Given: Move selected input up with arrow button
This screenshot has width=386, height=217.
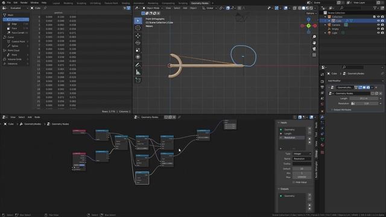Looking at the screenshot, I should 309,139.
